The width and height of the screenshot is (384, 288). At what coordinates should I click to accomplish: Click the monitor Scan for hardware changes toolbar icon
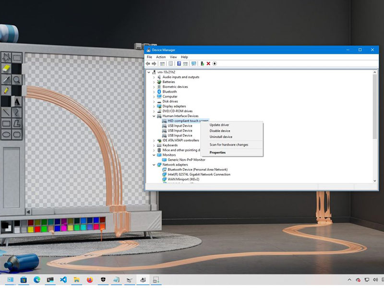(194, 64)
